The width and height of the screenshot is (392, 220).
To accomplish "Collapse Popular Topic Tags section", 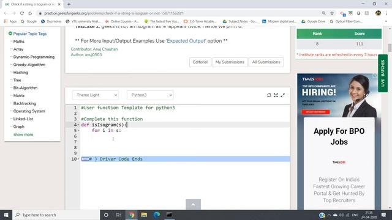I will click(10, 34).
